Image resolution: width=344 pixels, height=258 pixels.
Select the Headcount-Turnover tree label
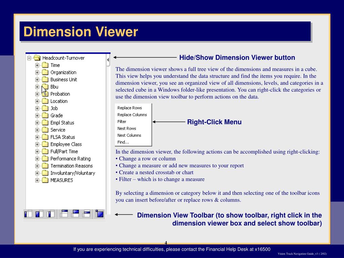pyautogui.click(x=63, y=58)
